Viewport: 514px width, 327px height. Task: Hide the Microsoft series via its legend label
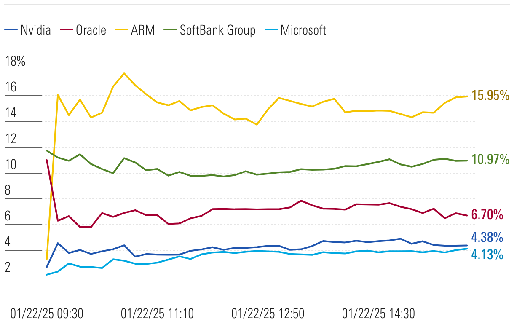tap(303, 30)
